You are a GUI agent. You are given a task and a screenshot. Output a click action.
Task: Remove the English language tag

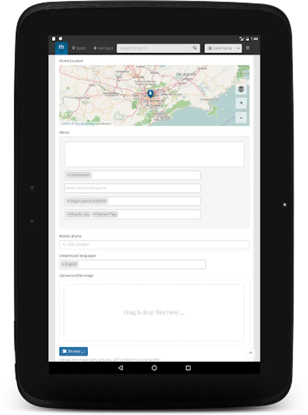click(63, 264)
